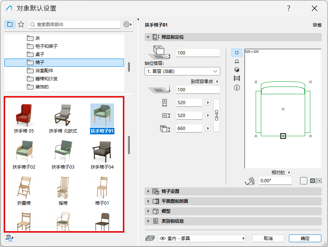Collapse the left library panel arrow
Viewport: 328px width, 247px height.
tap(138, 20)
